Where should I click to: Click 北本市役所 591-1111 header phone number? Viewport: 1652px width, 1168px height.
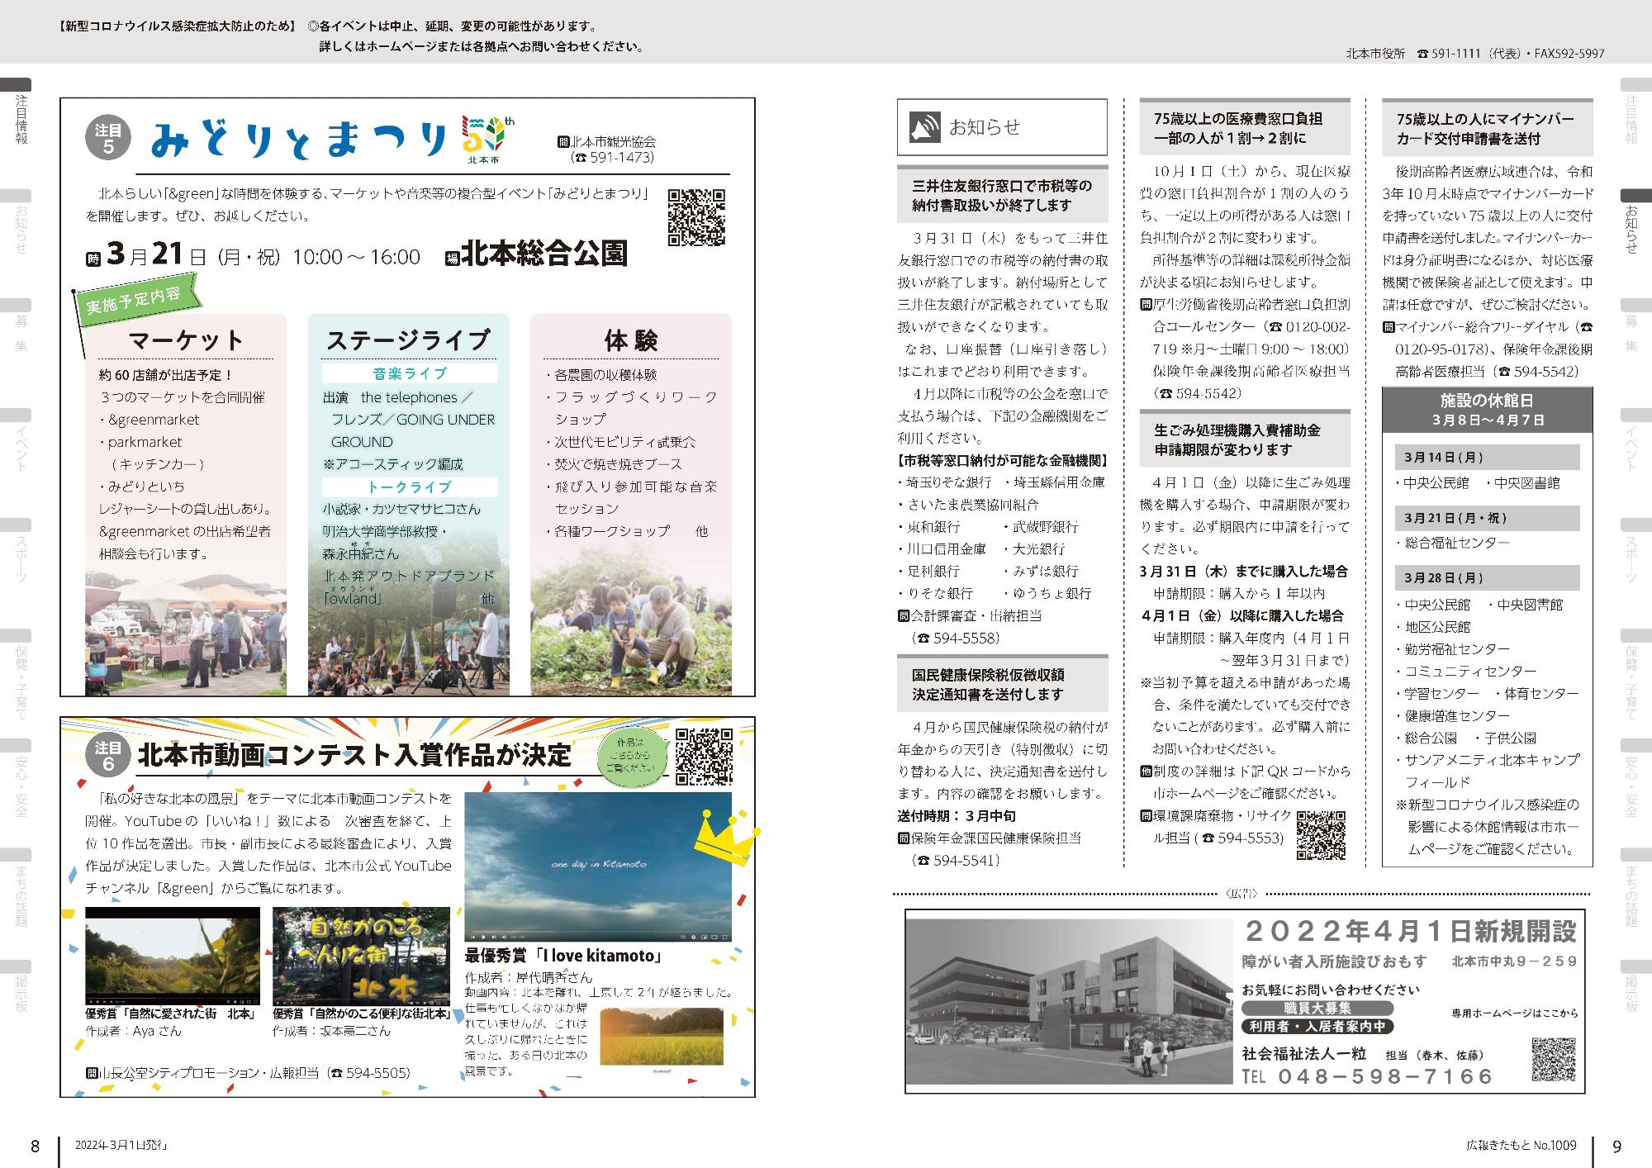(1475, 53)
